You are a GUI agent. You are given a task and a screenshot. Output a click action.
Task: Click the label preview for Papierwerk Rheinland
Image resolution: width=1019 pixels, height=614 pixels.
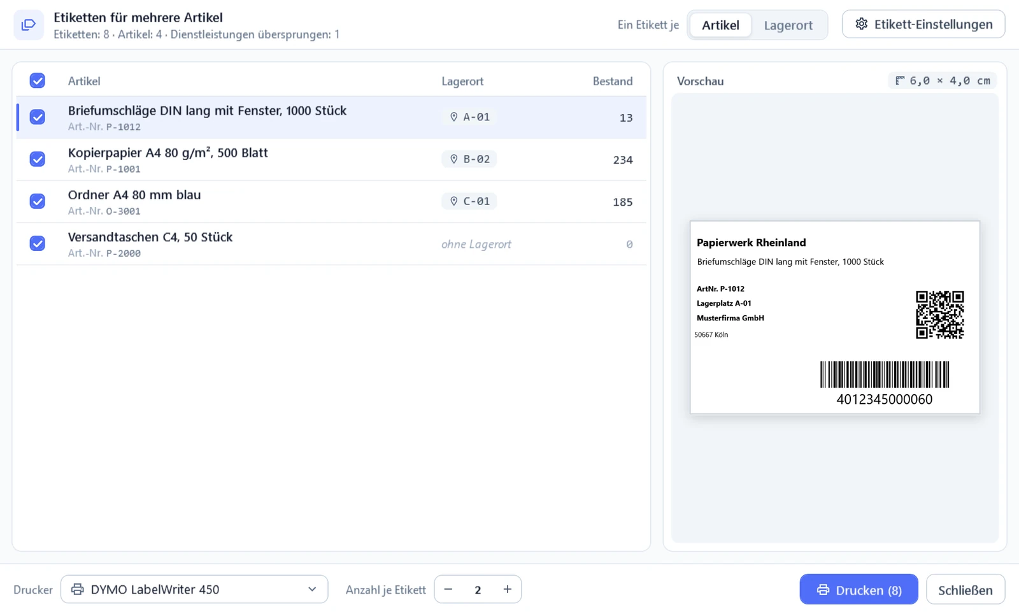[x=835, y=317]
